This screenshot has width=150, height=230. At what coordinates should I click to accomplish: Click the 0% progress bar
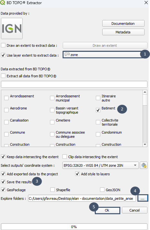(x=74, y=227)
